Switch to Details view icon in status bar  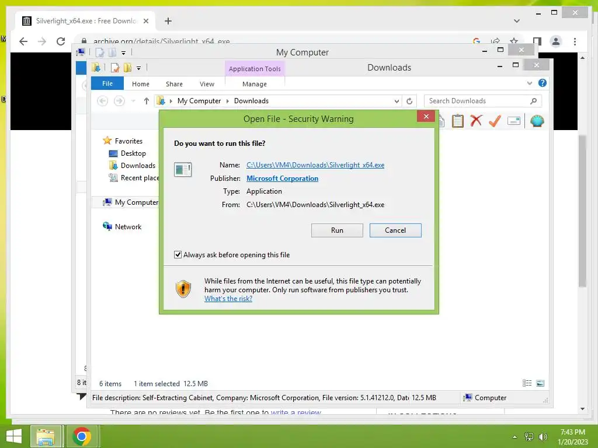coord(527,383)
